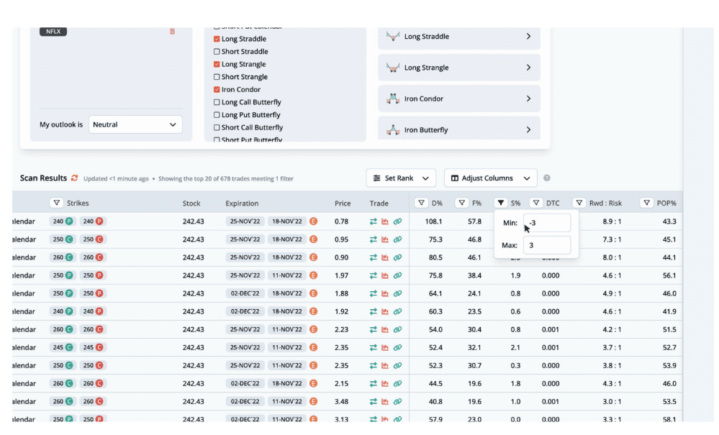The height and width of the screenshot is (435, 719).
Task: Refresh the scan results with the orange icon
Action: click(74, 178)
